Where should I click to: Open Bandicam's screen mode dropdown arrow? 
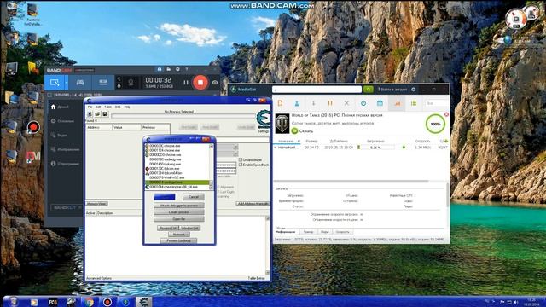(x=67, y=83)
